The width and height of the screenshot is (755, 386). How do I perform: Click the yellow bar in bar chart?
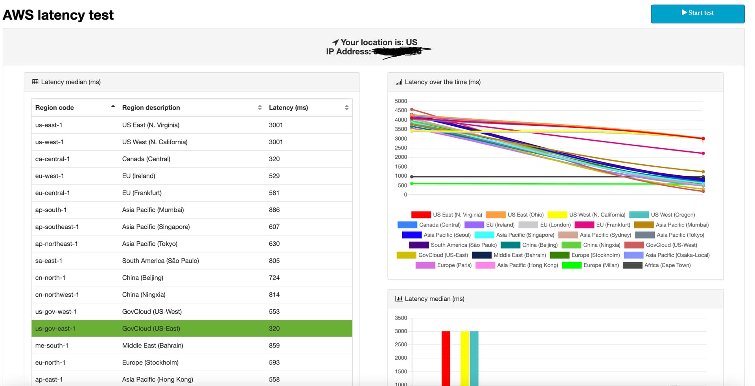pos(465,358)
